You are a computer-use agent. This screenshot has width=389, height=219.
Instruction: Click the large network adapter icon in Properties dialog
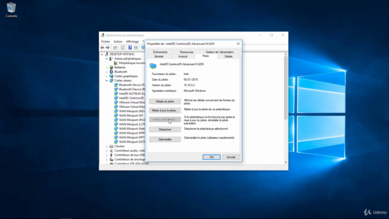(153, 66)
